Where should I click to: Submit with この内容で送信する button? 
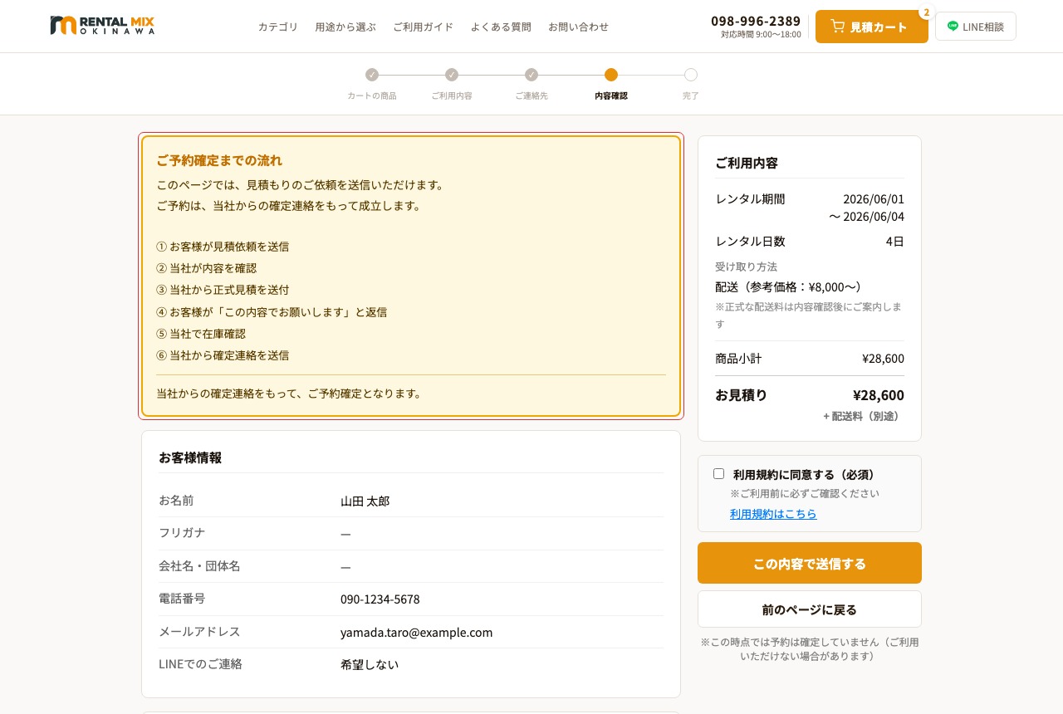coord(810,563)
